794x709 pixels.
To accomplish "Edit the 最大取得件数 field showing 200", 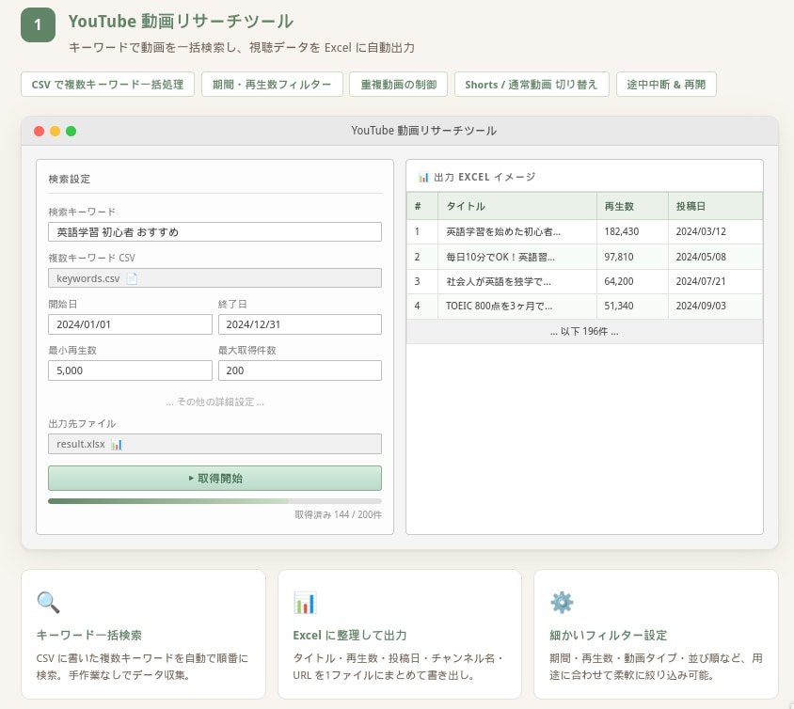I will (x=300, y=370).
